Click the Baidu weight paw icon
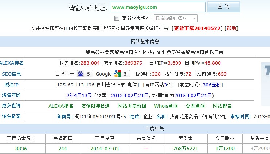The height and width of the screenshot is (154, 270). click(x=85, y=74)
